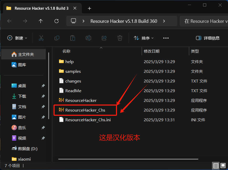Unpin 视频 using its pin icon
This screenshot has height=170, width=228.
coord(43,138)
